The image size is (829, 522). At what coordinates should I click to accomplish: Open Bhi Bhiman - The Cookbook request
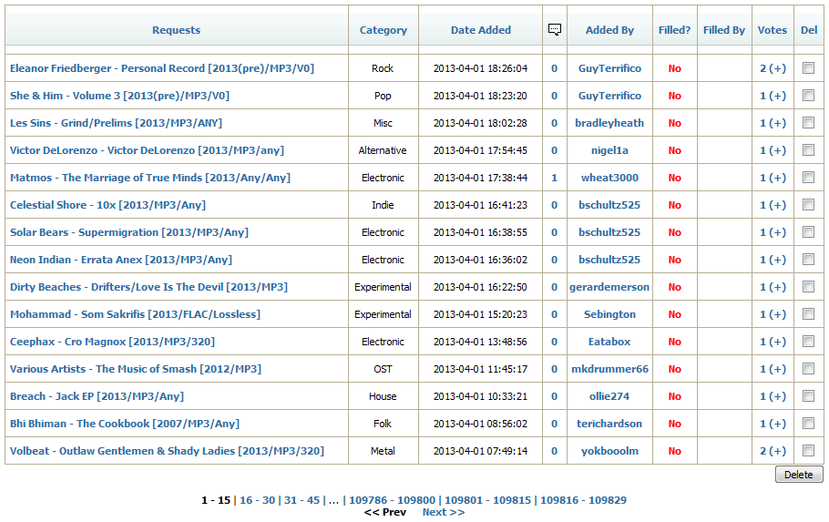(x=124, y=424)
